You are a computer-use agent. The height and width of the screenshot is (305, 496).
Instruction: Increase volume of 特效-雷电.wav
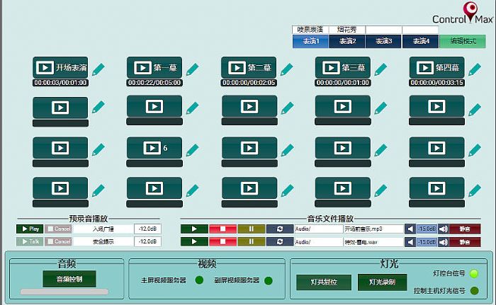444,242
